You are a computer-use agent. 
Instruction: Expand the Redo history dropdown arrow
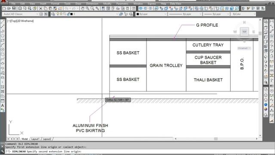point(77,9)
